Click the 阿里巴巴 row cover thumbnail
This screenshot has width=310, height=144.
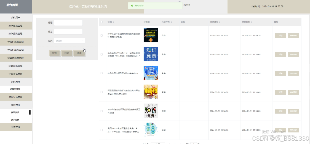(x=151, y=92)
